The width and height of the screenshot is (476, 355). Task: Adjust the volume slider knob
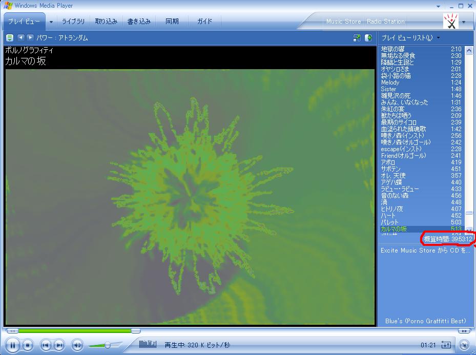click(x=108, y=345)
